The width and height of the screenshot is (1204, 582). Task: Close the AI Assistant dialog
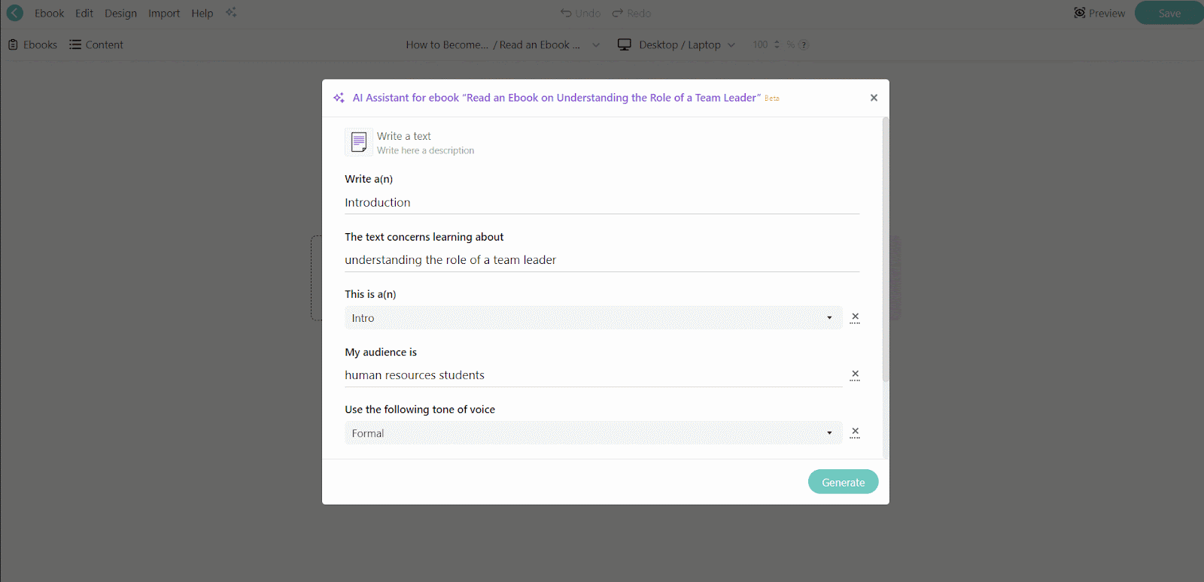click(874, 98)
